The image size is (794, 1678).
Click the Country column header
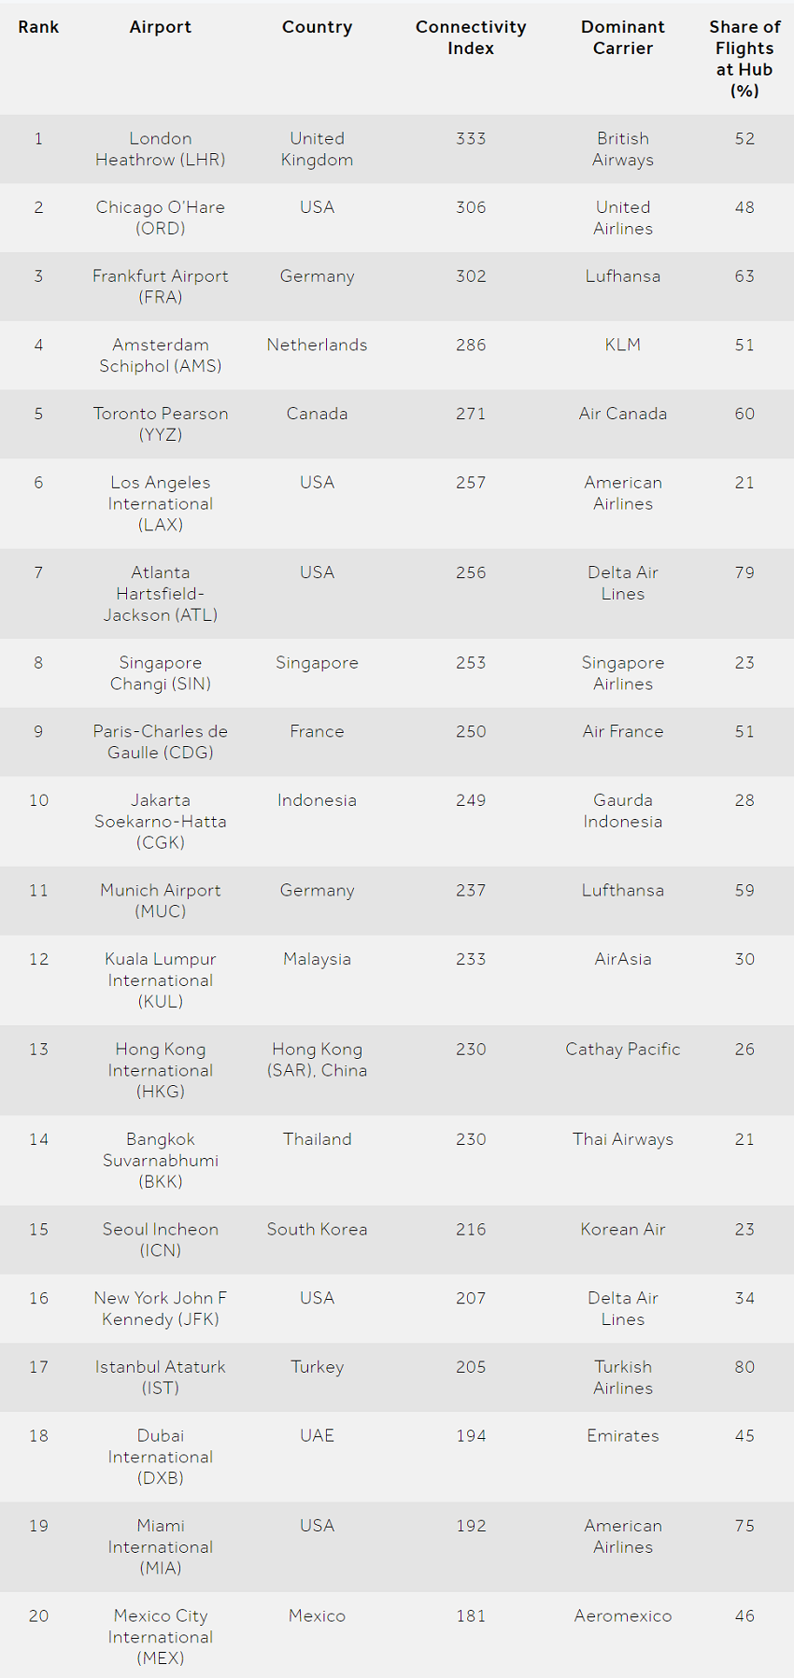pyautogui.click(x=317, y=27)
